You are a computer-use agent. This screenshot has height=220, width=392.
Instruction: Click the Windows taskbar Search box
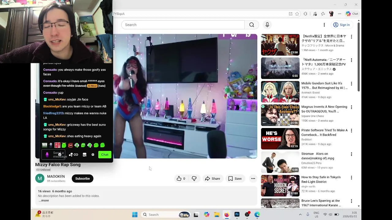coord(166,215)
